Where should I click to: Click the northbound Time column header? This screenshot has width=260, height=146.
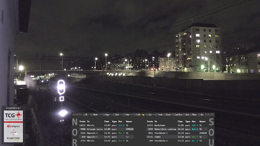pyautogui.click(x=106, y=122)
